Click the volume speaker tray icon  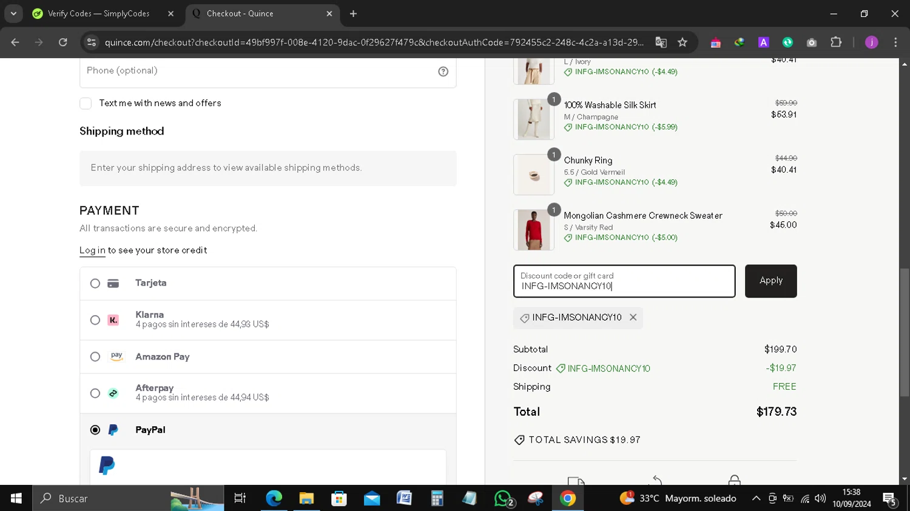pyautogui.click(x=820, y=498)
